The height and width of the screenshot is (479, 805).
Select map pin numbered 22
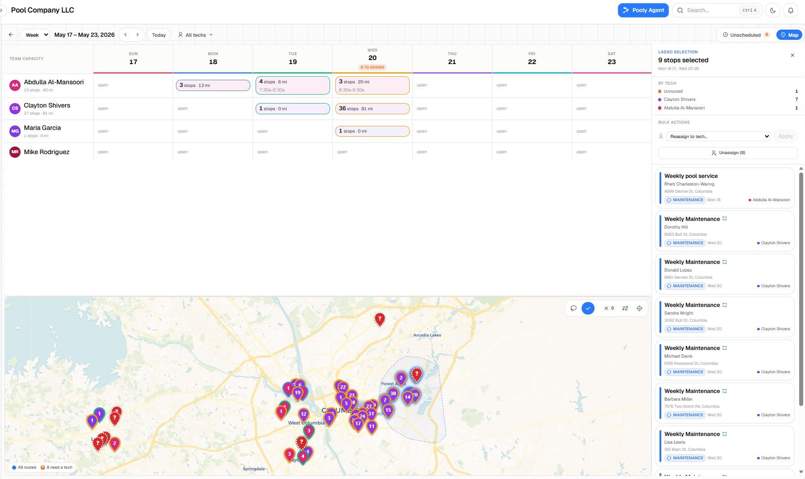343,388
